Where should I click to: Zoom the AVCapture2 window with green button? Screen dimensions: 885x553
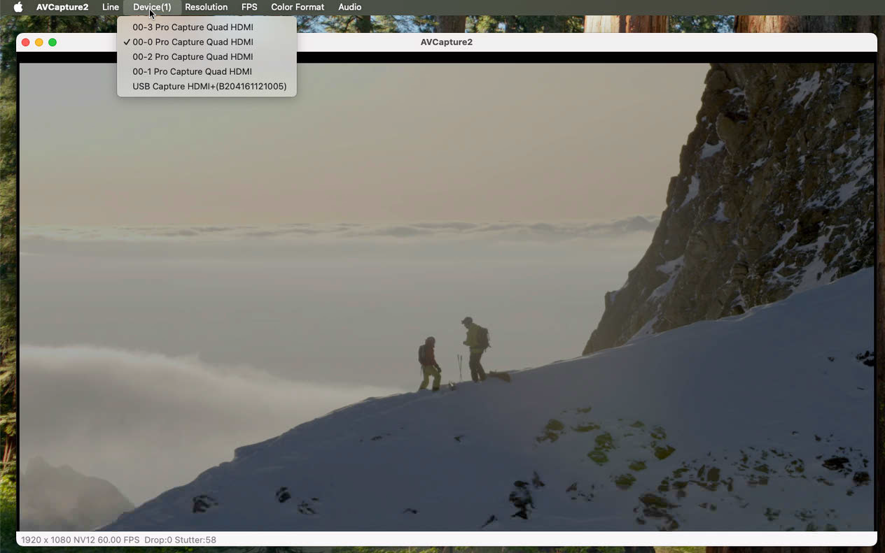coord(53,43)
